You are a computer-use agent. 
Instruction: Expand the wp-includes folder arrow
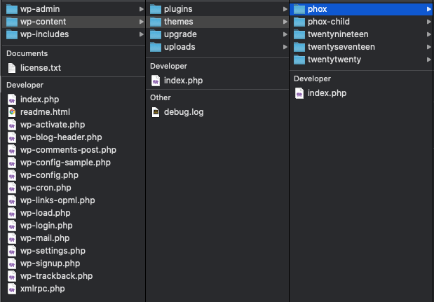click(142, 34)
